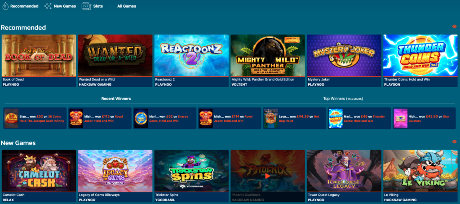The image size is (460, 204).
Task: Click the Slots 777 machine icon
Action: 86,6
